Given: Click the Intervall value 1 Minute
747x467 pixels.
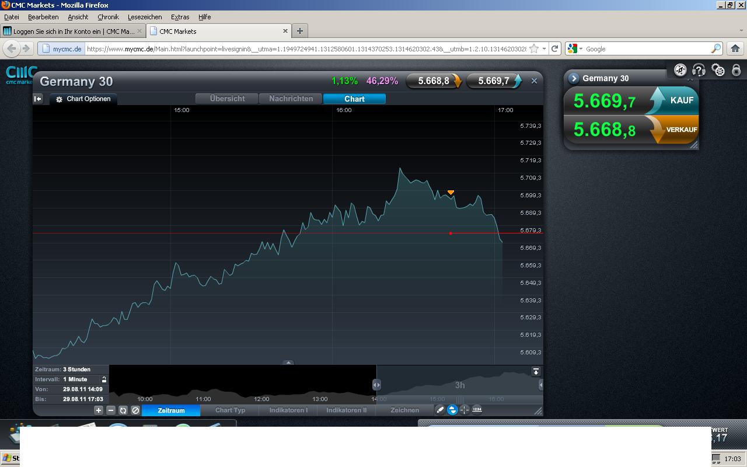Looking at the screenshot, I should [75, 379].
